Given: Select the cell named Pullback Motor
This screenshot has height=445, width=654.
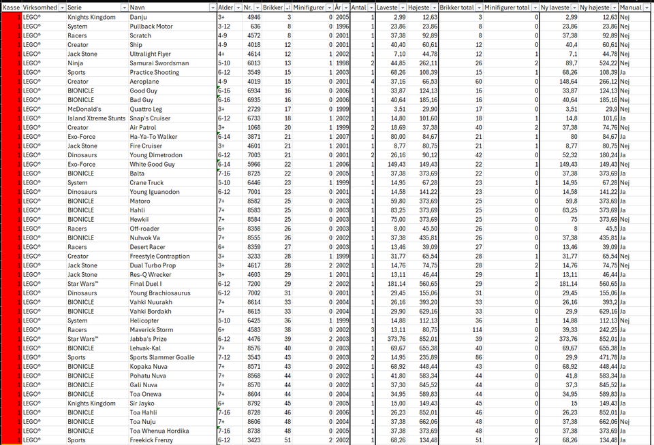Looking at the screenshot, I should pos(172,27).
